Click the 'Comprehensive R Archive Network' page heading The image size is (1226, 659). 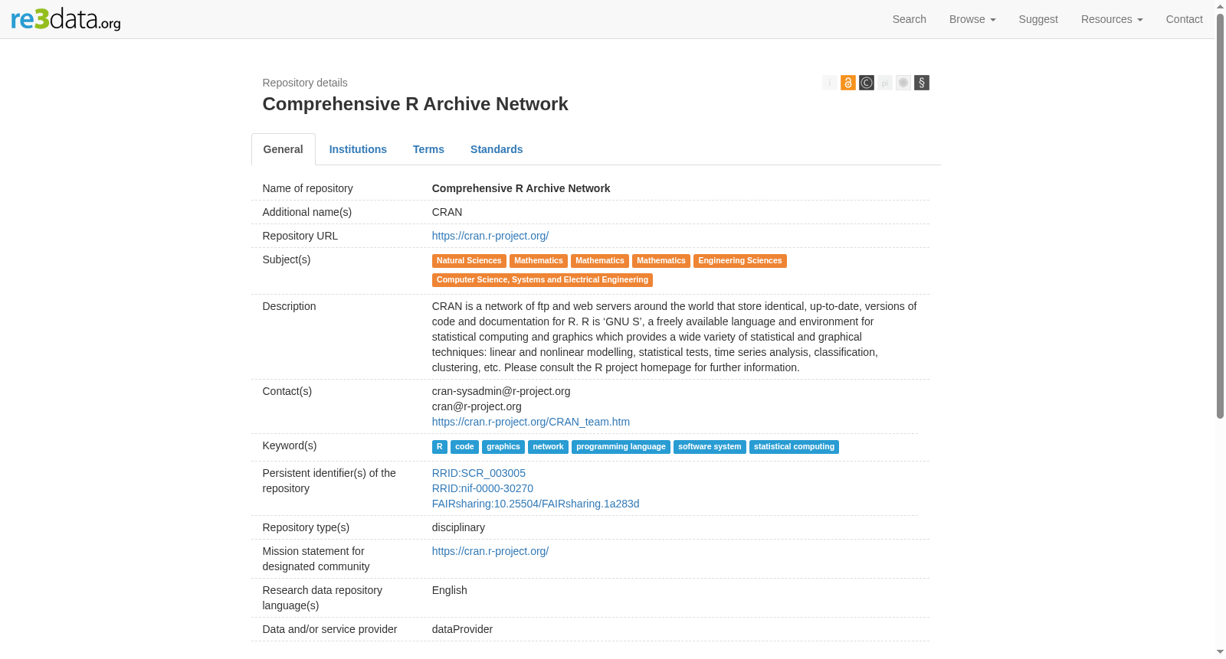click(415, 104)
